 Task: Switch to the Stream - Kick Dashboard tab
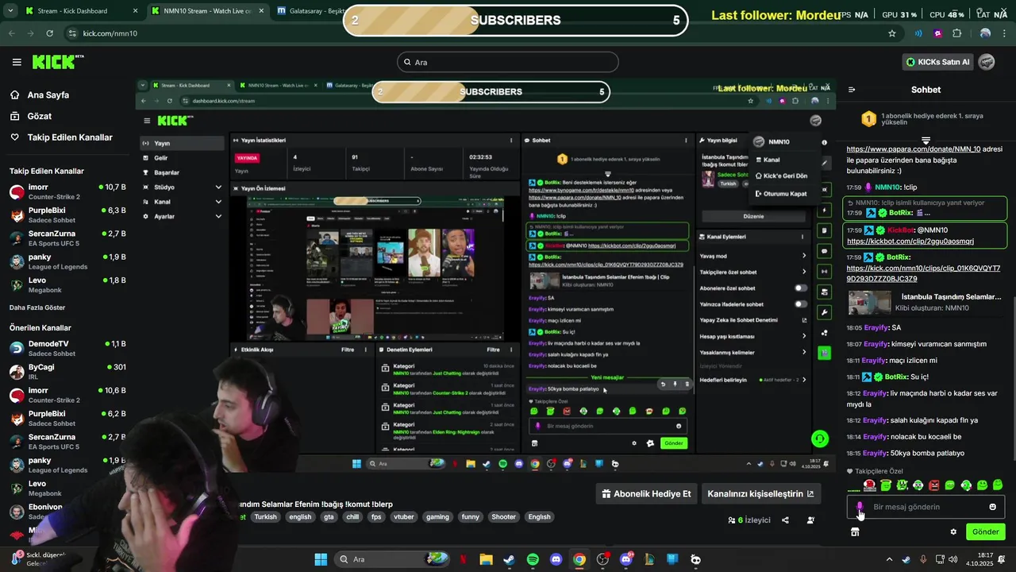click(83, 11)
